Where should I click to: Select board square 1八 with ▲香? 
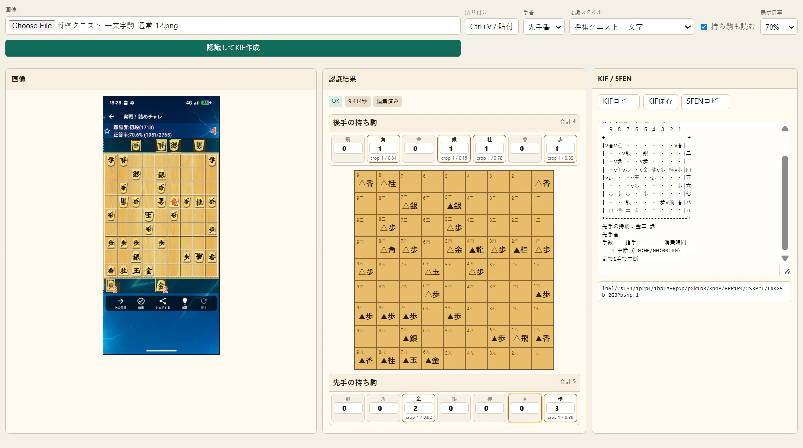543,336
